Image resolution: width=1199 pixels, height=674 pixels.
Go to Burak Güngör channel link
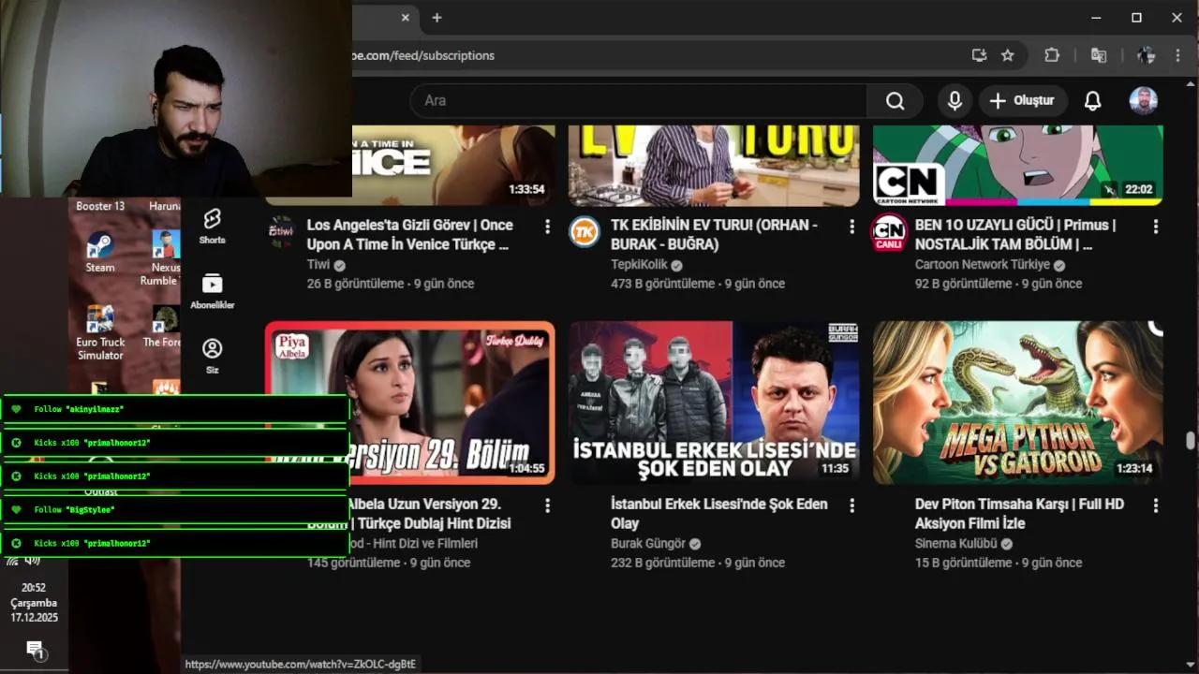pyautogui.click(x=648, y=544)
